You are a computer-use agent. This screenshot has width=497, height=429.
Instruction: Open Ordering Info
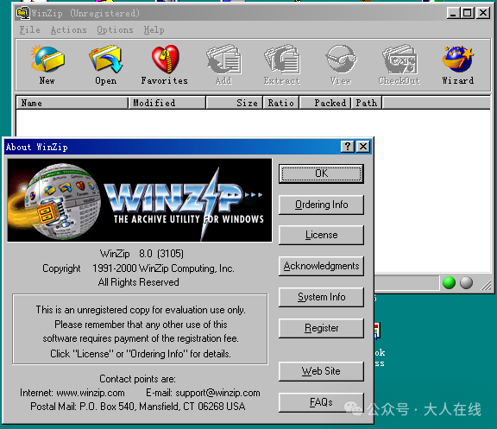click(x=321, y=205)
